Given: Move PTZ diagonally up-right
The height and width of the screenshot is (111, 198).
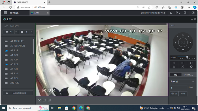Looking at the screenshot, I should coord(189,37).
